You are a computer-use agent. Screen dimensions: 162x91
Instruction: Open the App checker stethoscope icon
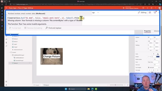155,12
